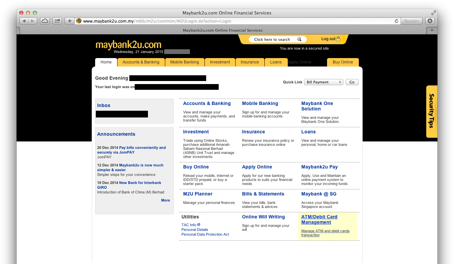Add bookmark with plus icon

click(x=69, y=21)
